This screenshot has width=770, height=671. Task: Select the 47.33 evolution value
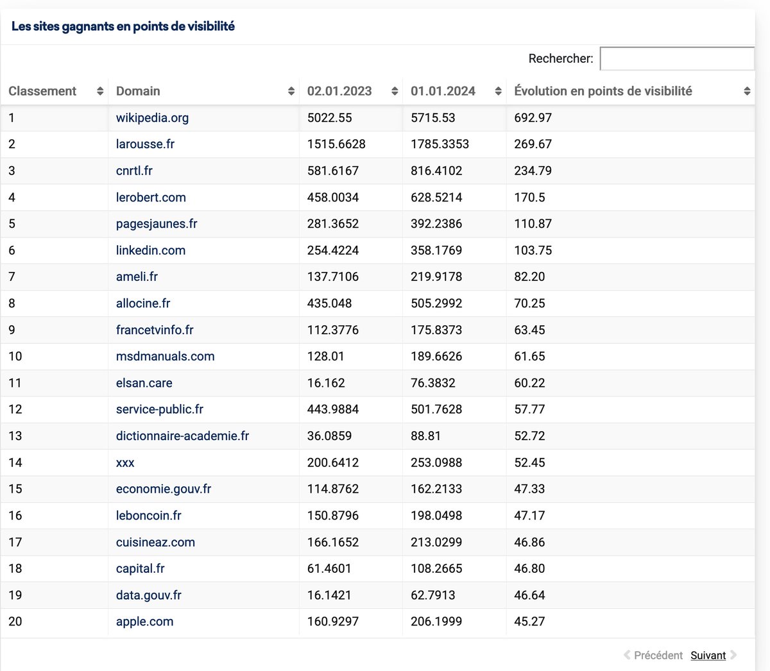click(x=530, y=489)
